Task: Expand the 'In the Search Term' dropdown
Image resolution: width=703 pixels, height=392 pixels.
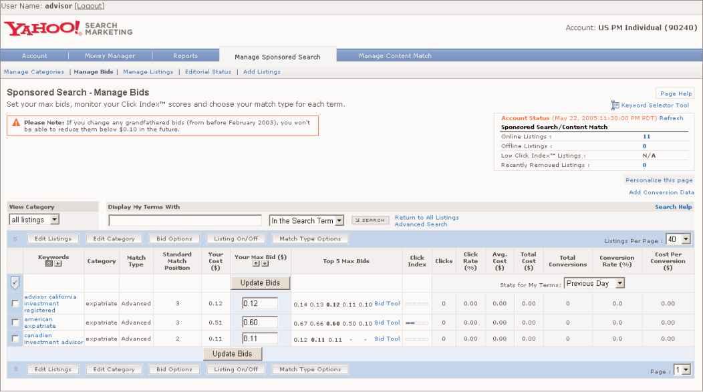Action: pyautogui.click(x=306, y=220)
